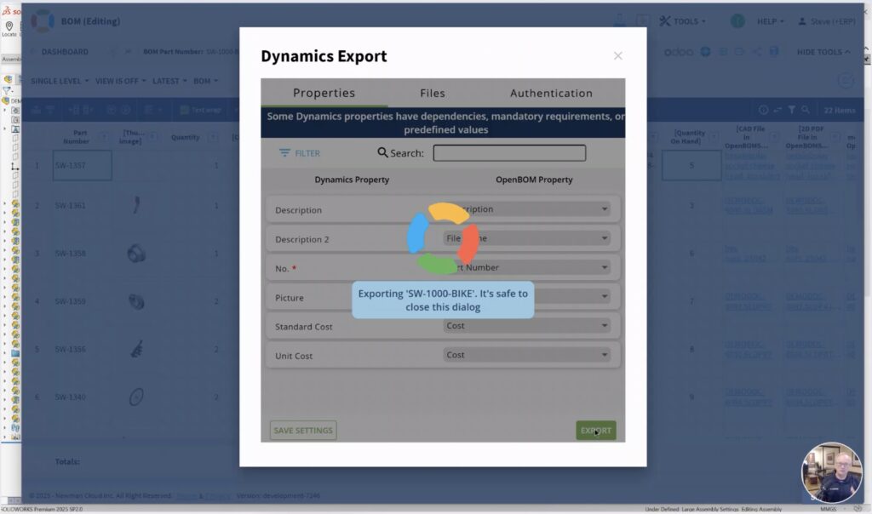Select the SW-1359 part number cell
The width and height of the screenshot is (872, 514).
coord(83,301)
